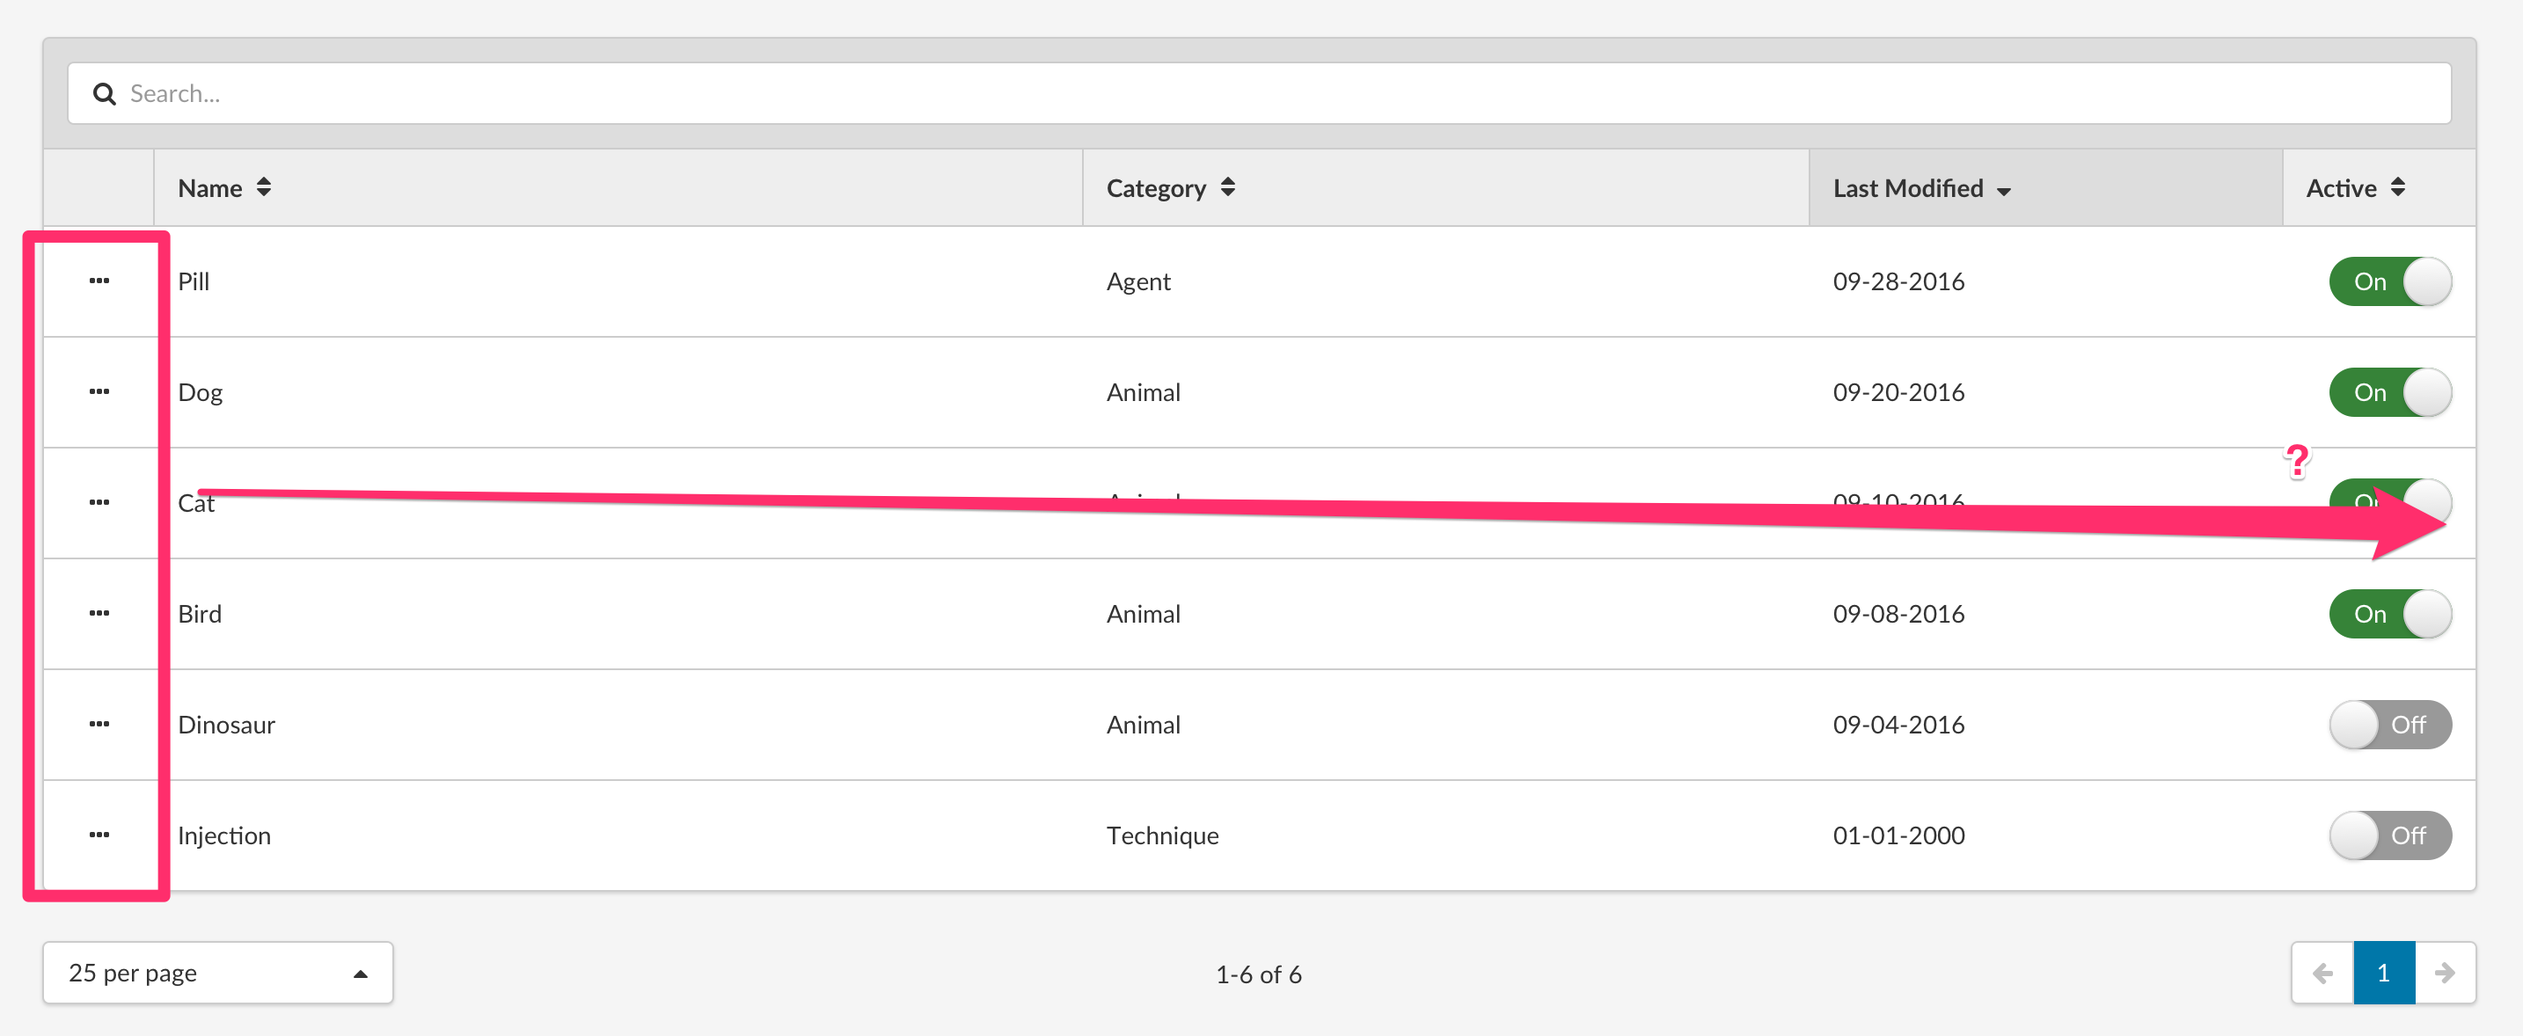Screen dimensions: 2523x1036
Task: Click the magnifying glass search icon
Action: click(104, 94)
